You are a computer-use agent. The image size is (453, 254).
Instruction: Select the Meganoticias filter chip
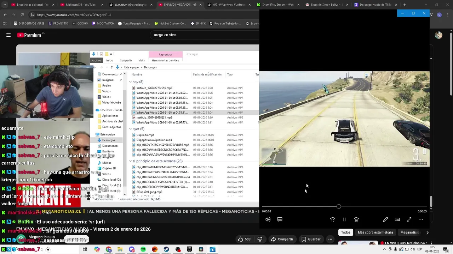[410, 232]
